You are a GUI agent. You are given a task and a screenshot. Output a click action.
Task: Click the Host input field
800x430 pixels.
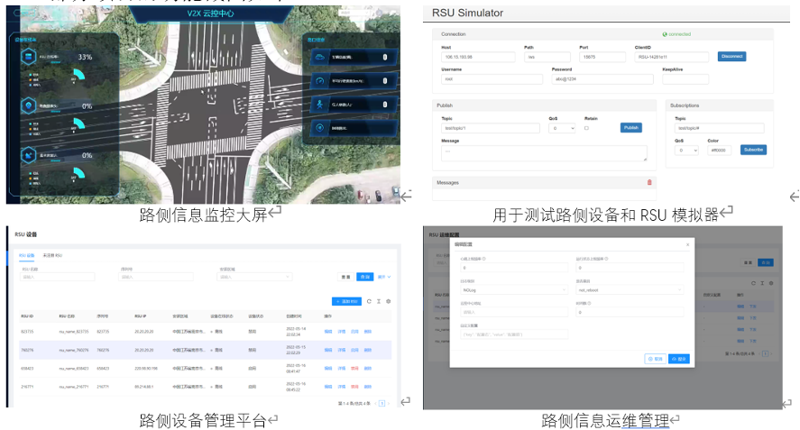(x=477, y=56)
